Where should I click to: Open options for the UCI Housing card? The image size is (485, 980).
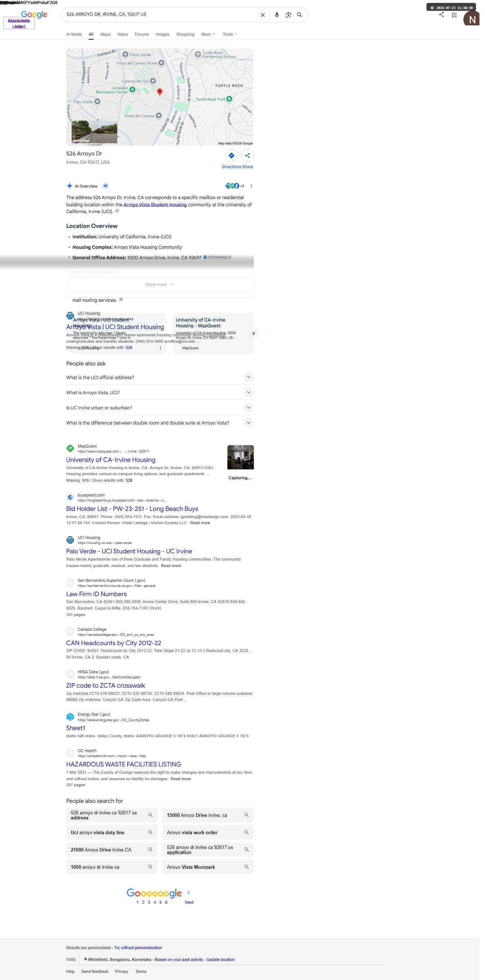160,348
